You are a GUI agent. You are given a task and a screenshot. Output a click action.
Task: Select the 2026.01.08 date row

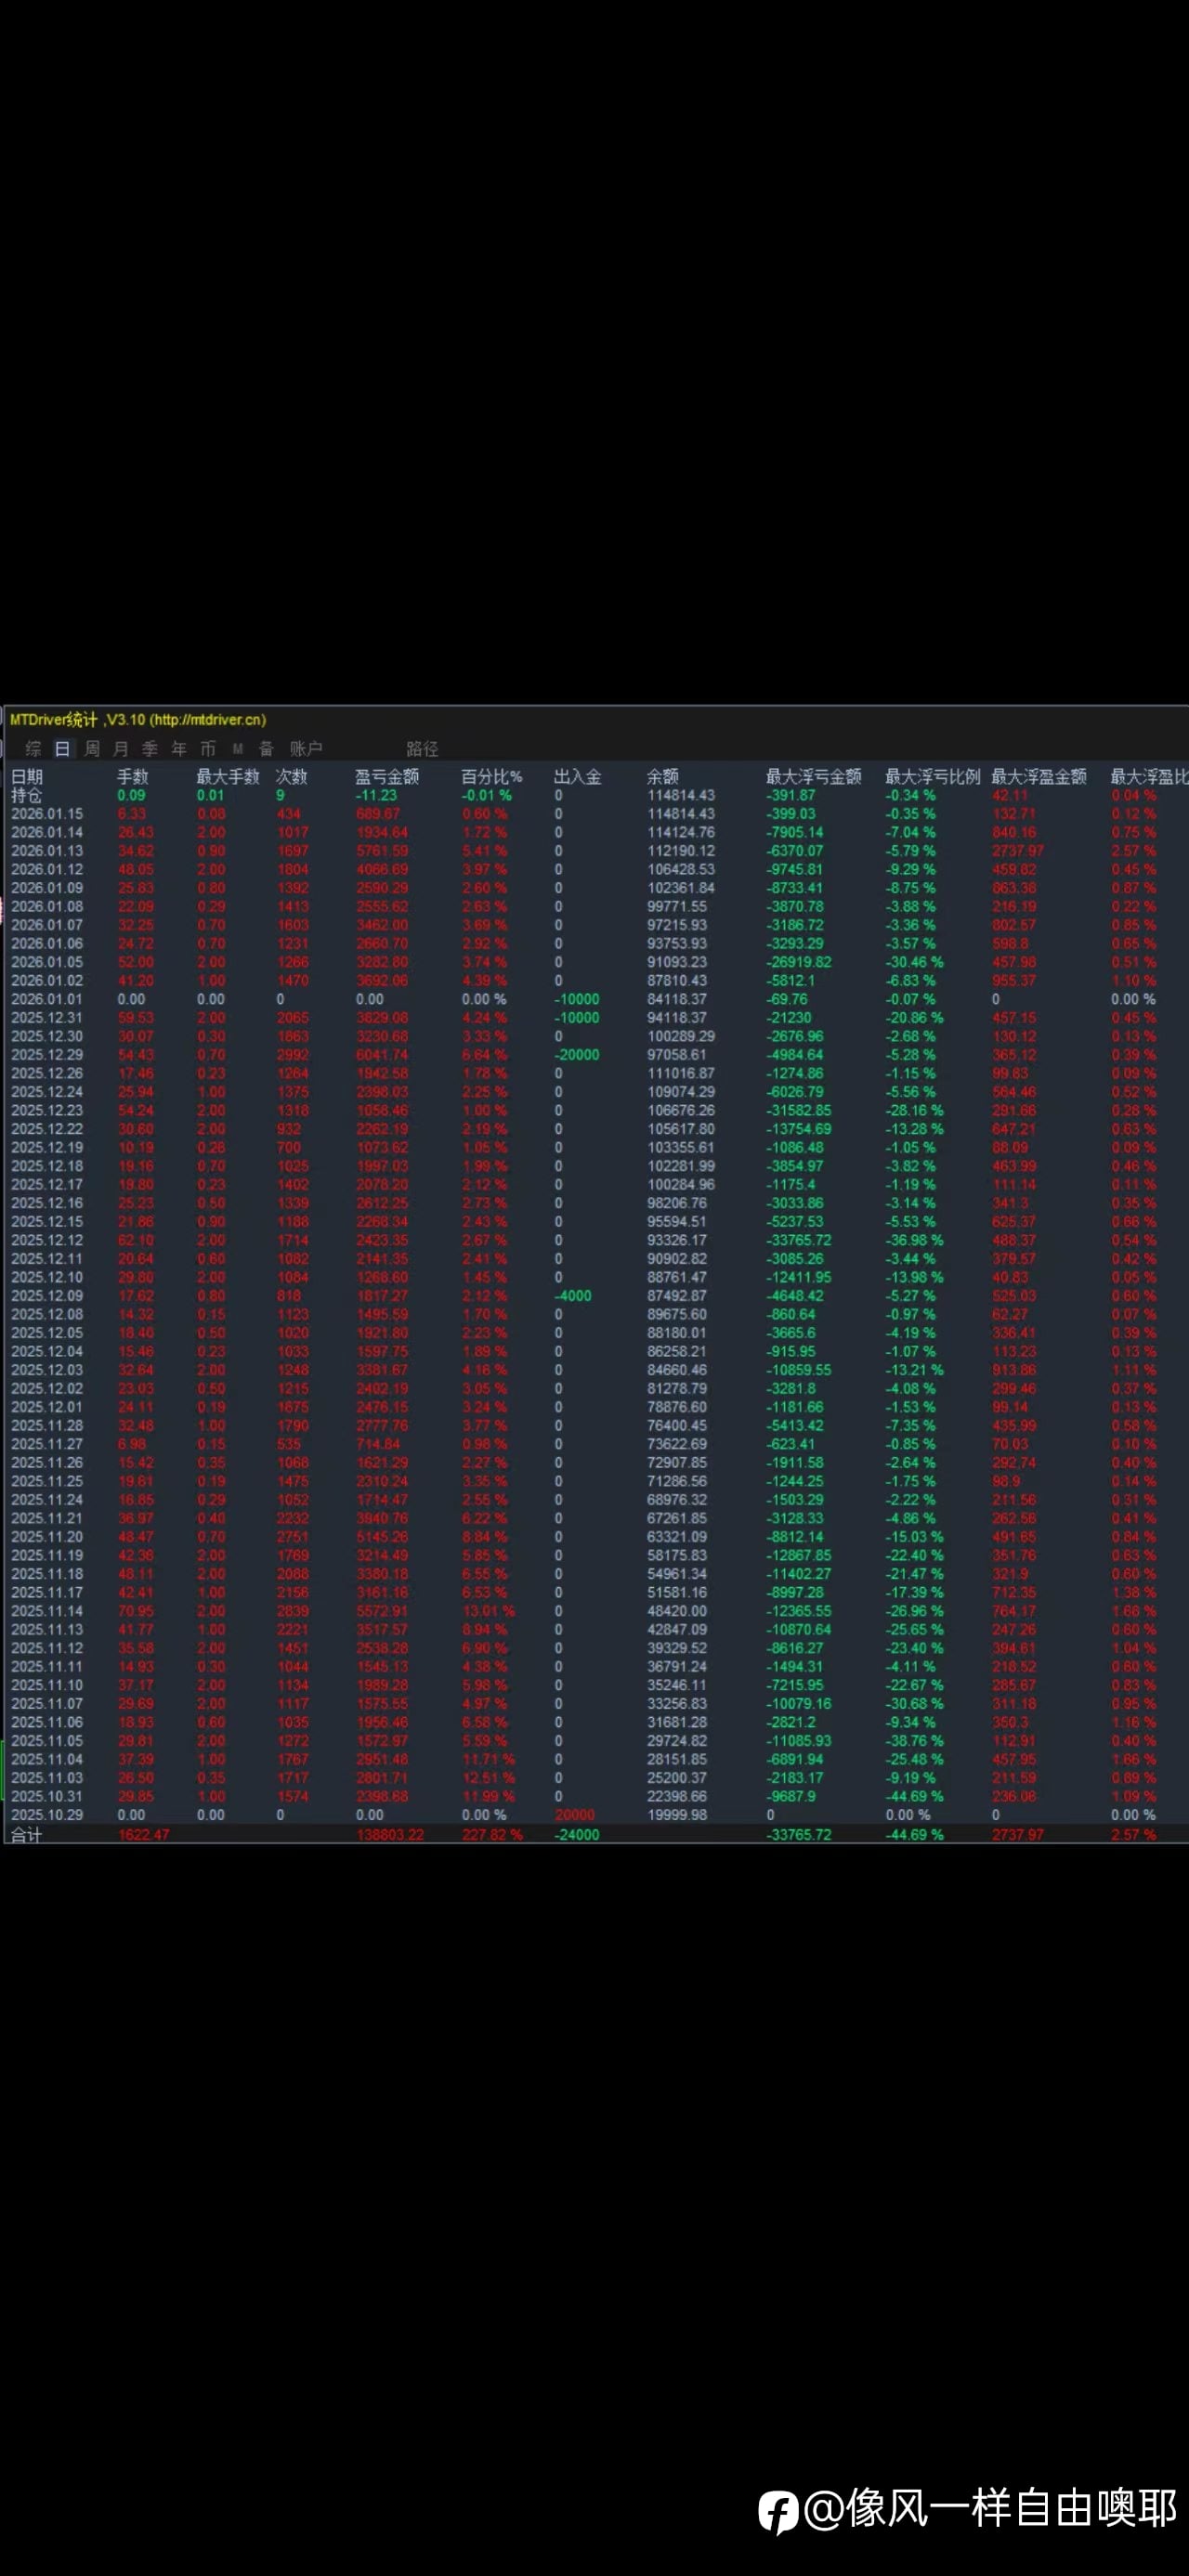coord(47,906)
